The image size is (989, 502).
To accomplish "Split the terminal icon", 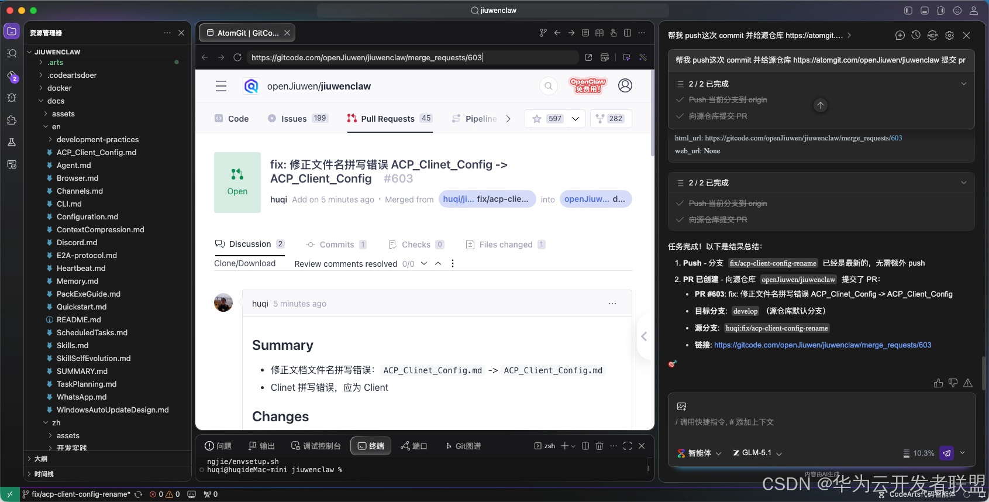I will pyautogui.click(x=585, y=446).
